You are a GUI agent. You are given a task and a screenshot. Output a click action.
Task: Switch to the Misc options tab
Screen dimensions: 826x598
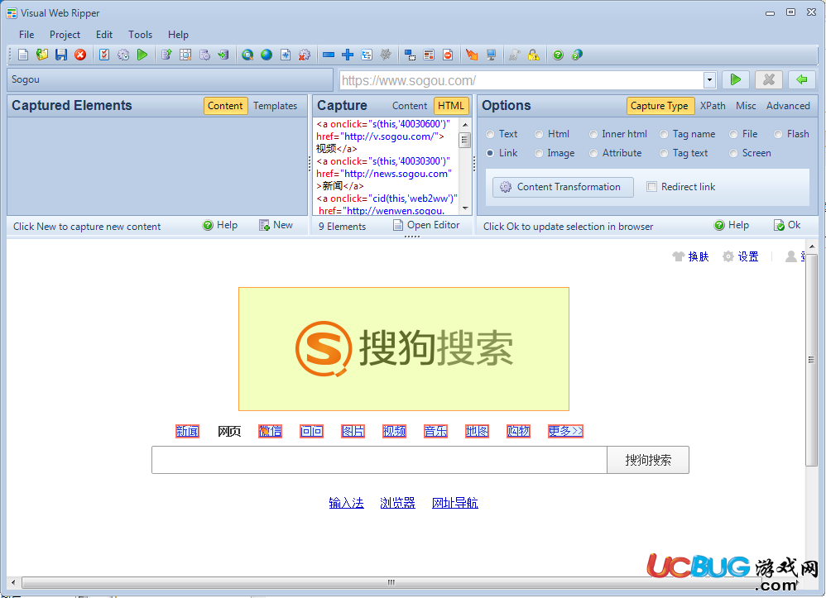[x=746, y=106]
